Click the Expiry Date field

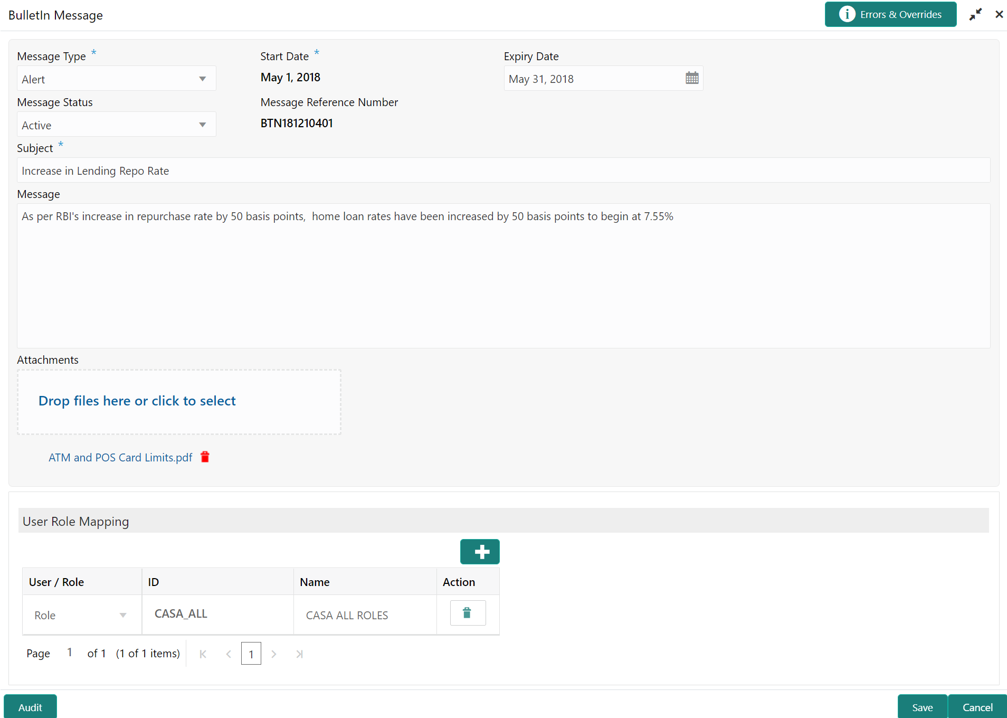tap(603, 79)
